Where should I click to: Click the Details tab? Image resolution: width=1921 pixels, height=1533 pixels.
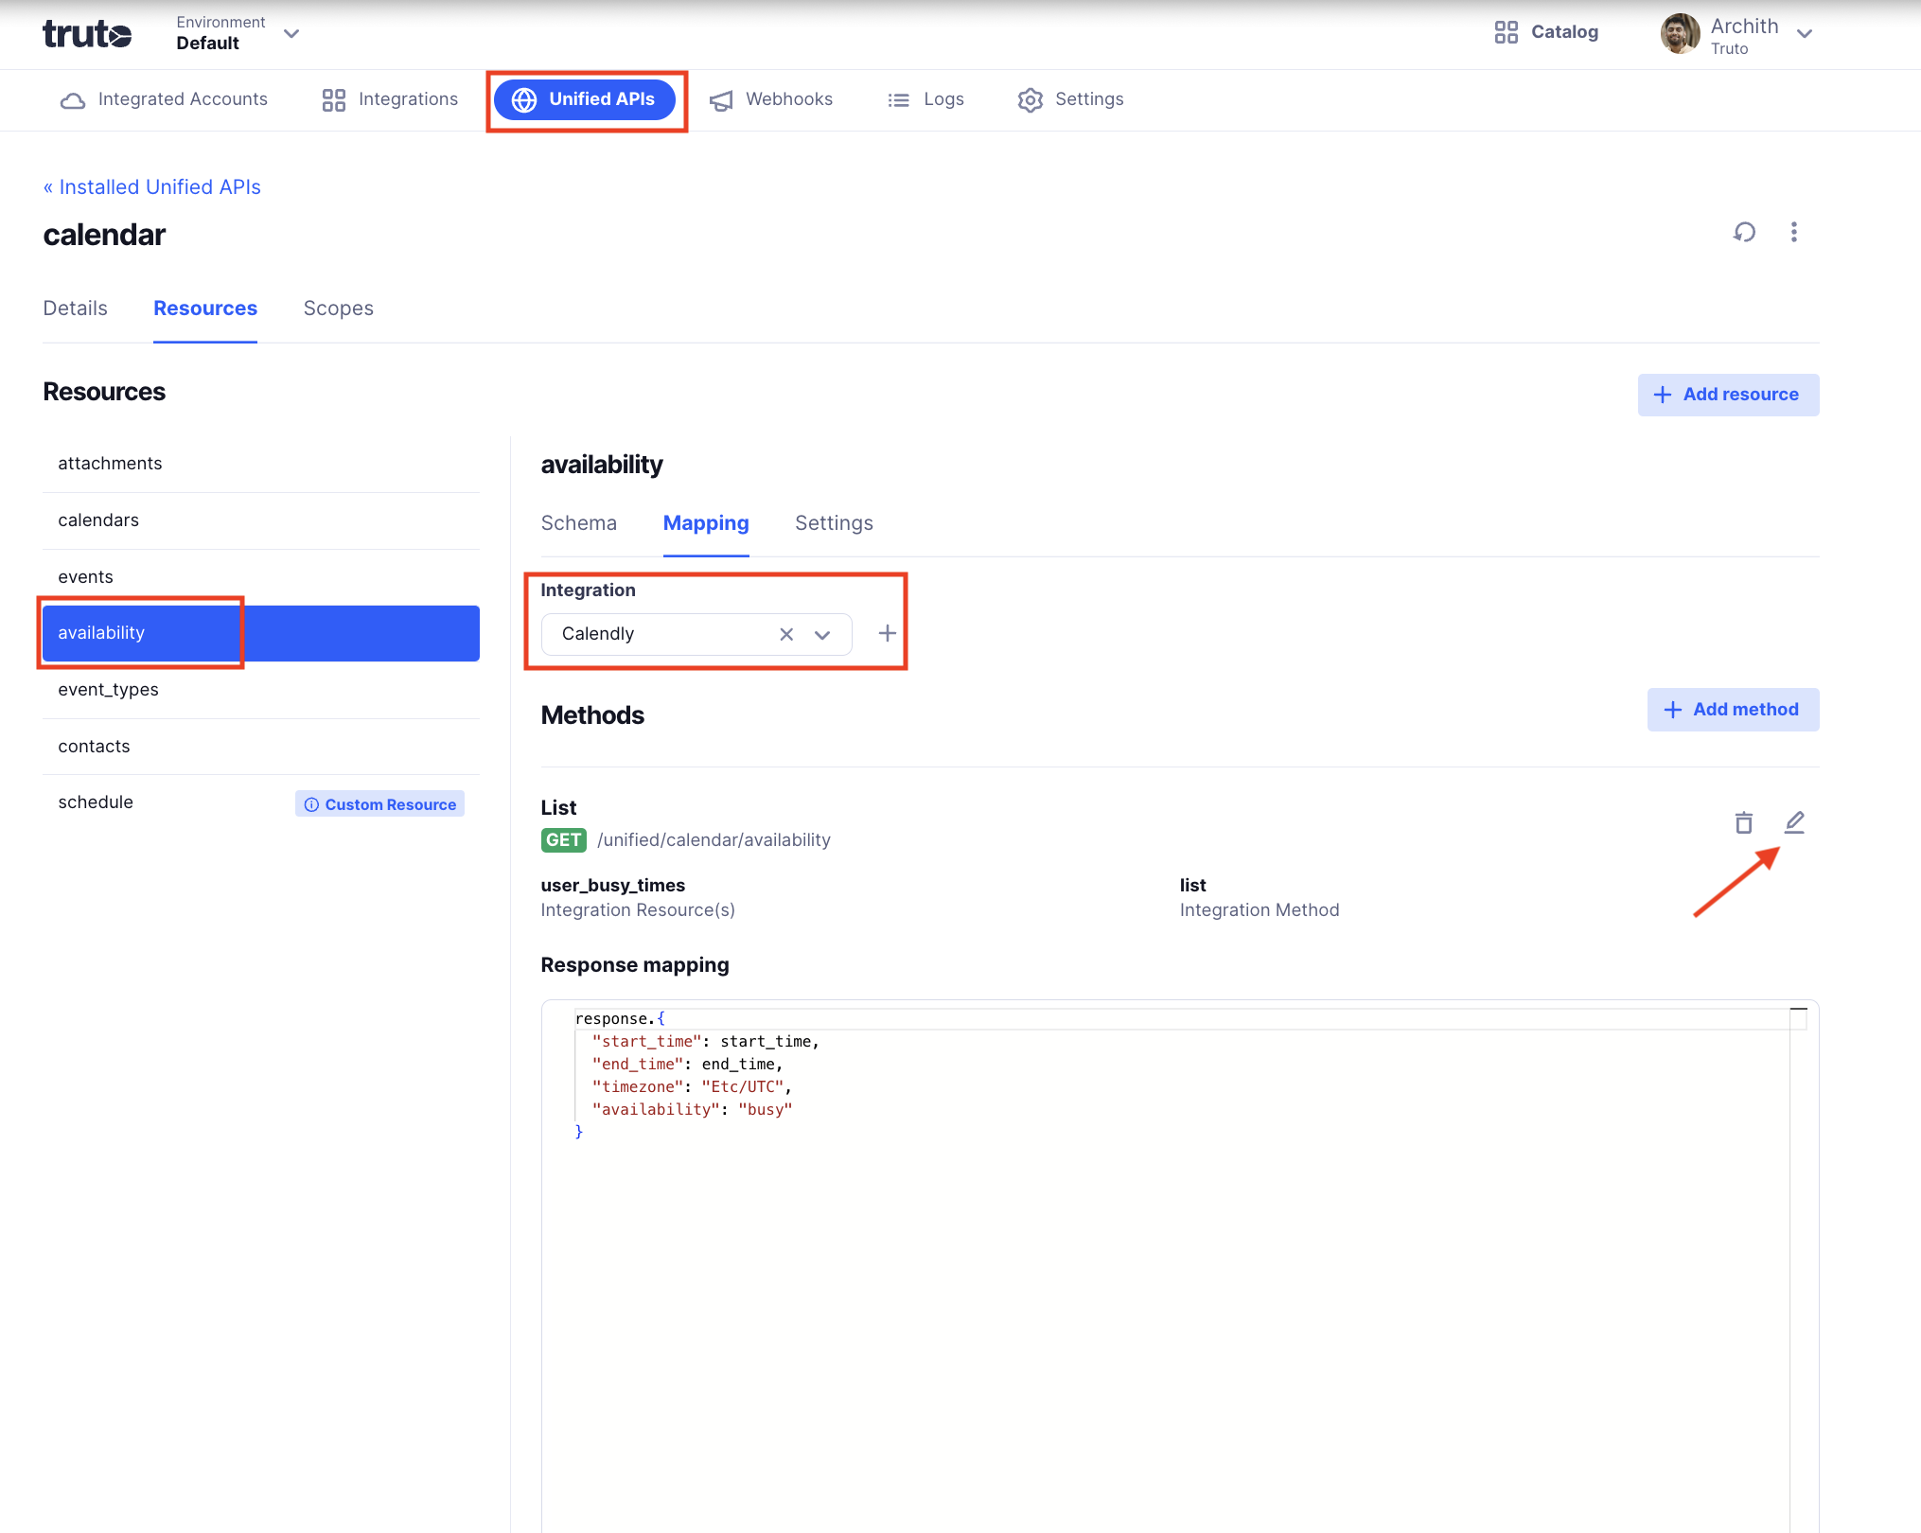pyautogui.click(x=75, y=308)
